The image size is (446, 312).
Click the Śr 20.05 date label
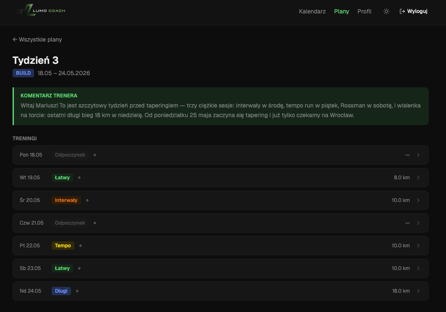point(30,200)
